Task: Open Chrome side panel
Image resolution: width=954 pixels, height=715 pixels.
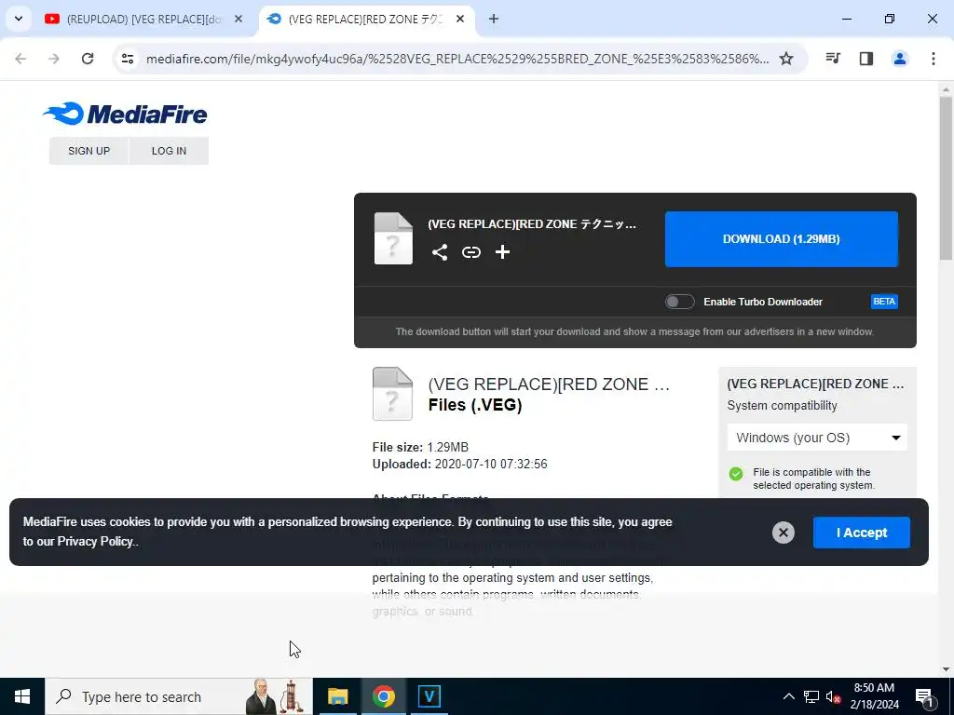Action: [866, 59]
